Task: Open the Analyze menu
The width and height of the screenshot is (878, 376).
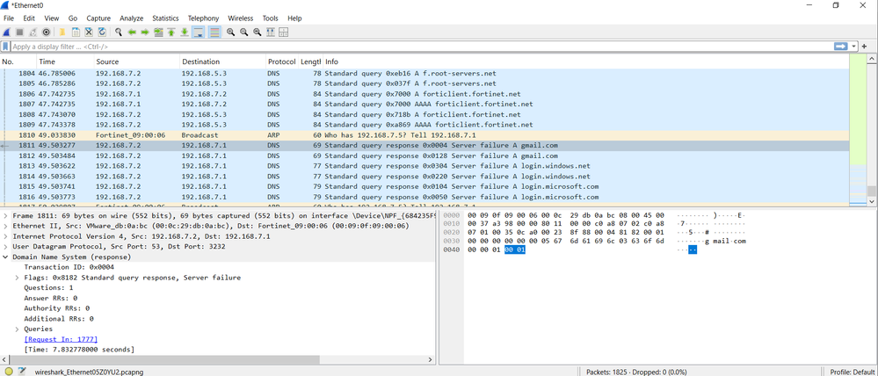Action: click(131, 18)
